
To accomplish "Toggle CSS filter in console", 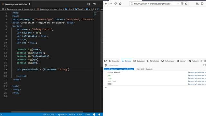I will (138, 69).
